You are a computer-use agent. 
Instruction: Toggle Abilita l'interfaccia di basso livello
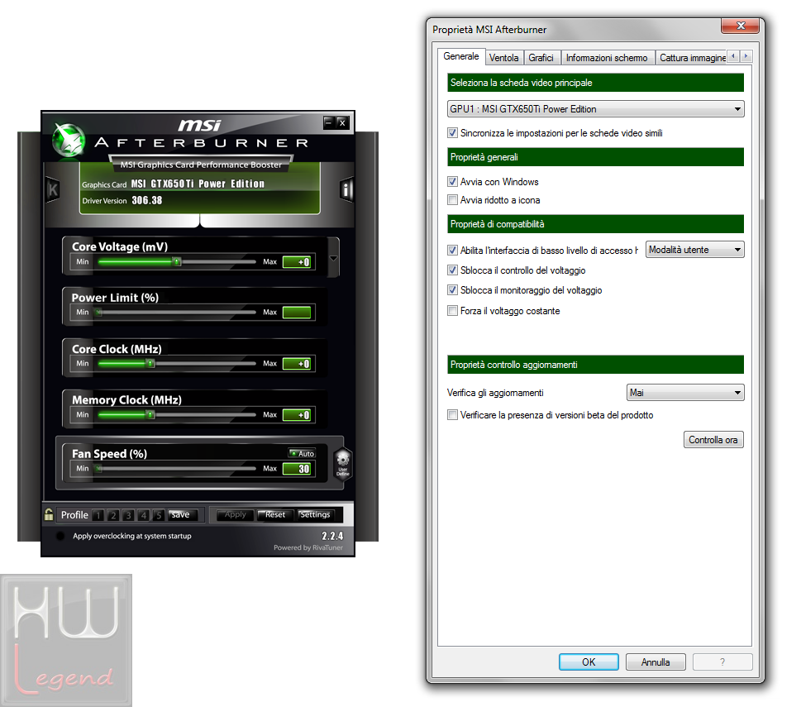pyautogui.click(x=452, y=251)
